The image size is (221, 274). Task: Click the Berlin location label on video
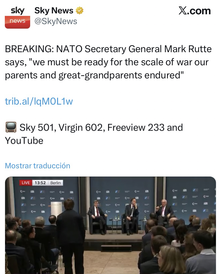(x=56, y=183)
